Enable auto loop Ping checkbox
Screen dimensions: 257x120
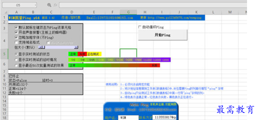pyautogui.click(x=140, y=27)
